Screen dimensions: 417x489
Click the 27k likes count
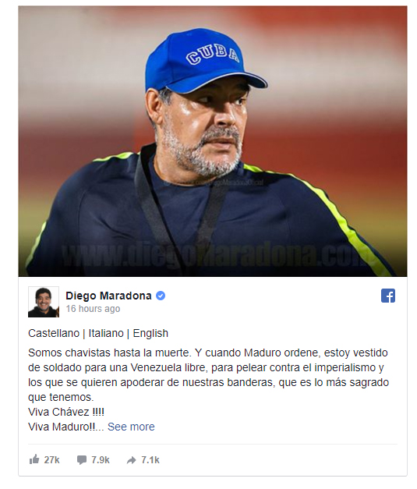coord(51,460)
